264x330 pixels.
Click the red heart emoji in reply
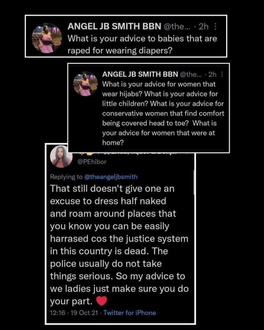pos(102,301)
